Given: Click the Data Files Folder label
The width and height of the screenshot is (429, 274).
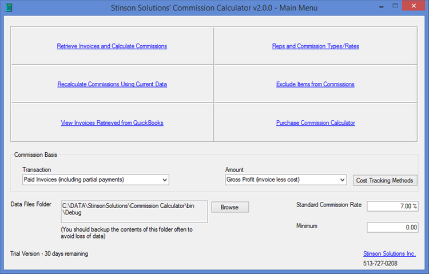Looking at the screenshot, I should click(31, 204).
